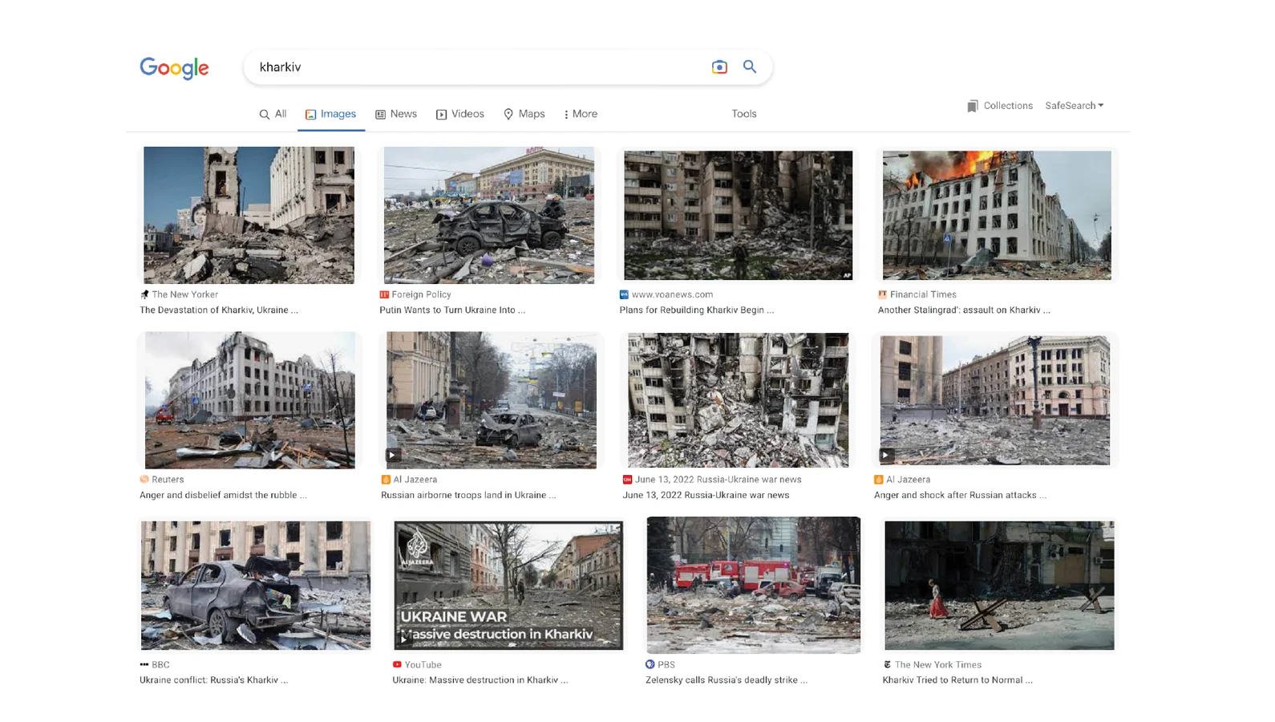Click play icon on Anger and shock image

[x=886, y=455]
